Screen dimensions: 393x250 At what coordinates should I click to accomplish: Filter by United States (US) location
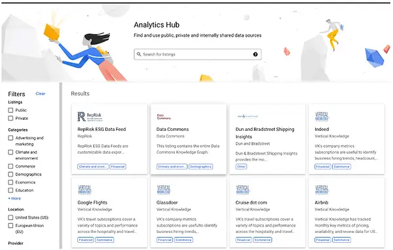click(x=10, y=217)
